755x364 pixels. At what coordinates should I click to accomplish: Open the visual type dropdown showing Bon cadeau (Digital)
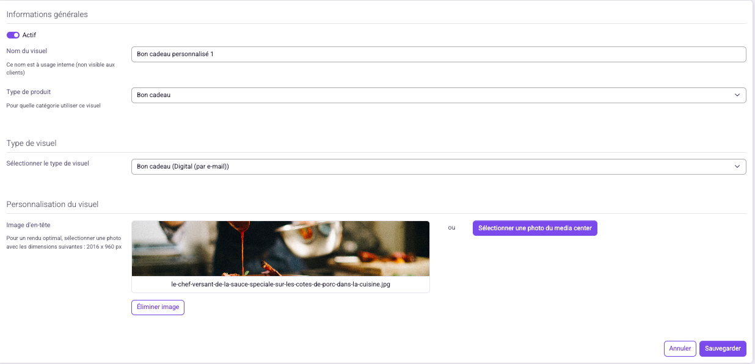(x=439, y=166)
